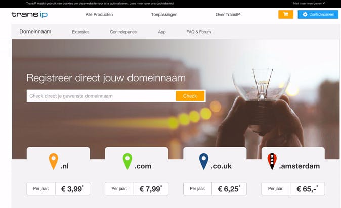Screen dimensions: 341x208
Task: Open Alle Producten menu
Action: pos(99,15)
